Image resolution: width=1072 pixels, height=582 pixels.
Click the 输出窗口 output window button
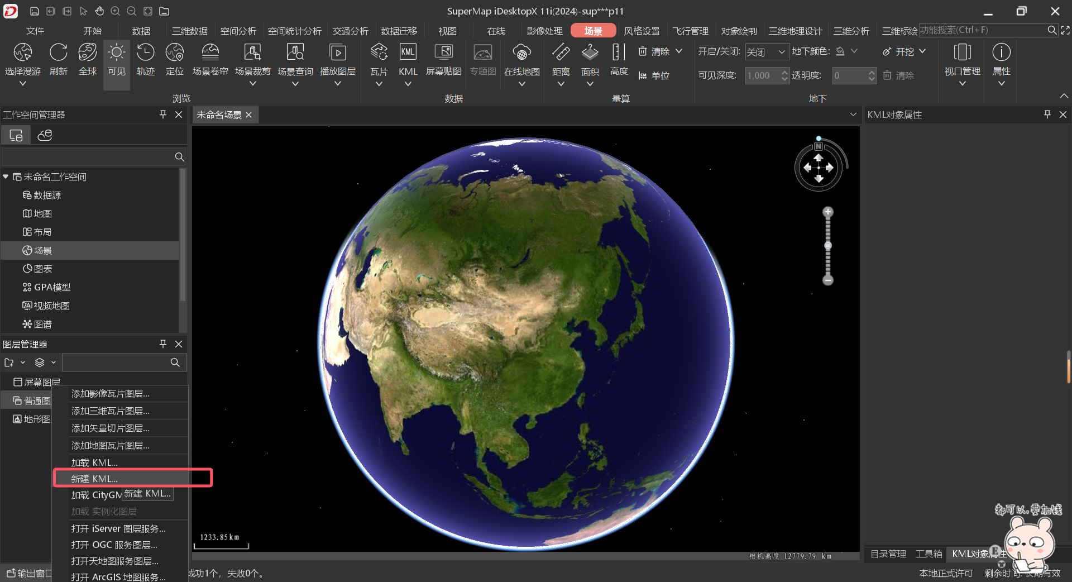tap(28, 574)
